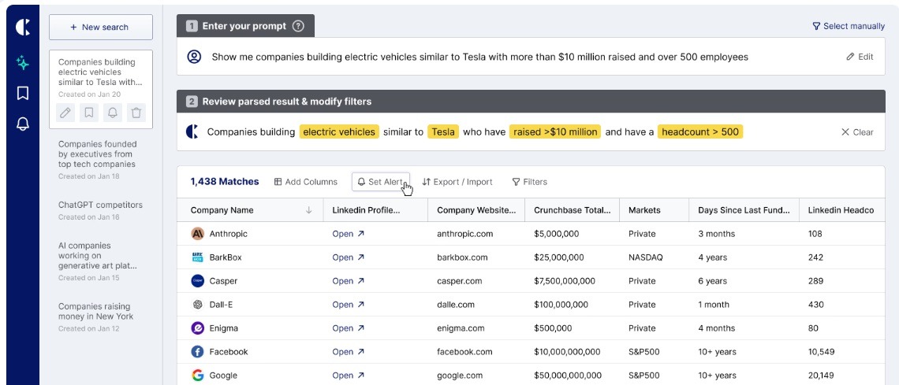
Task: Open Google LinkedIn profile link
Action: pyautogui.click(x=348, y=376)
